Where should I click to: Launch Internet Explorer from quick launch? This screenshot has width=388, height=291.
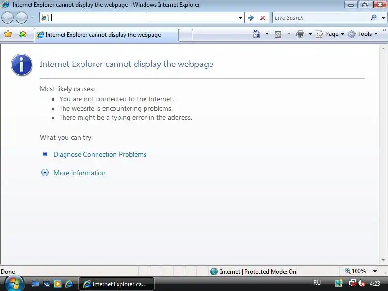point(69,284)
